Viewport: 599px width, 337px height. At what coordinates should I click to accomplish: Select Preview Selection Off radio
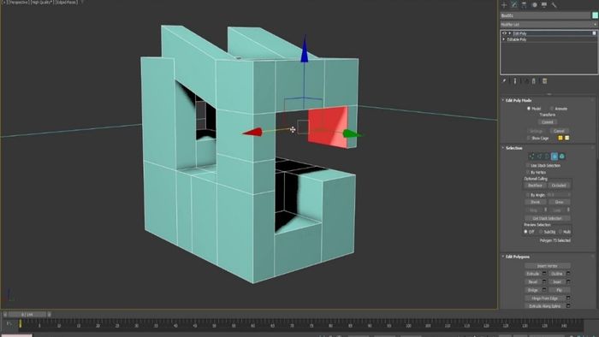coord(525,232)
